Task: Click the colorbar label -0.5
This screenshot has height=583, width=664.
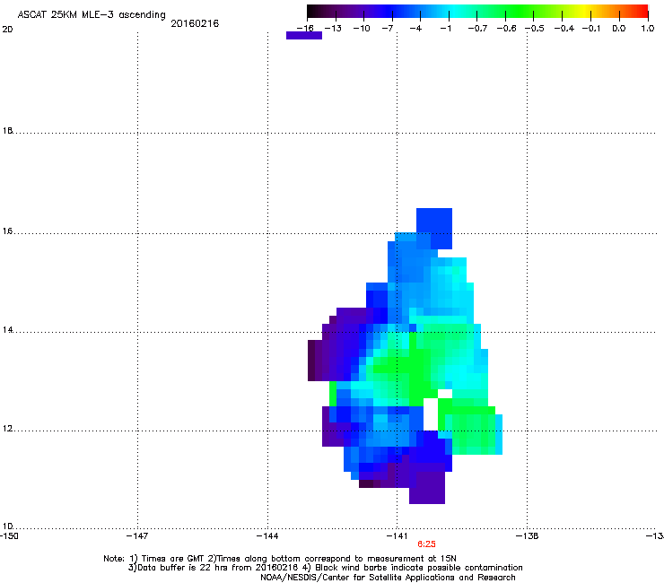Action: [x=535, y=29]
